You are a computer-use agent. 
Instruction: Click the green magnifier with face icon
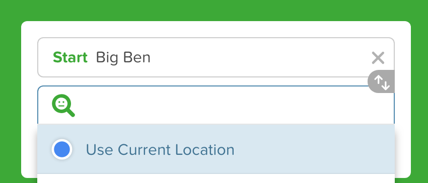coord(63,106)
